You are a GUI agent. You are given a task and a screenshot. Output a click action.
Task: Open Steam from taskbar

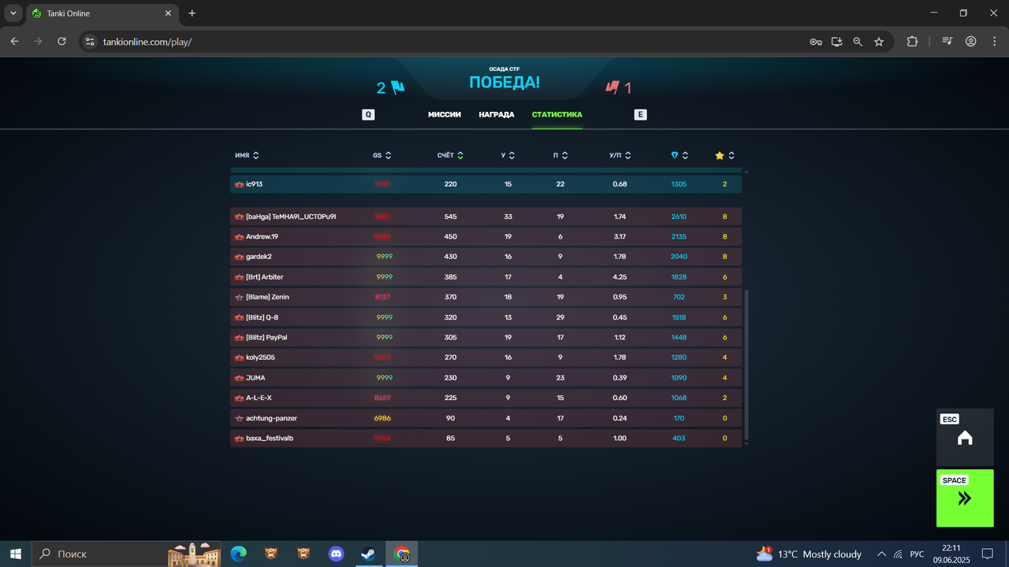[369, 554]
